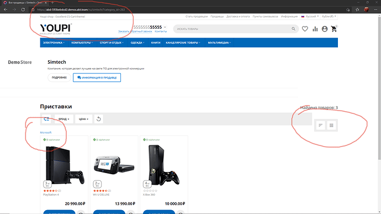The width and height of the screenshot is (381, 214).
Task: Click the Приставки category heading
Action: point(56,106)
